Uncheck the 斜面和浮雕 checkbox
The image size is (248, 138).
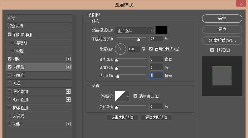coord(10,35)
